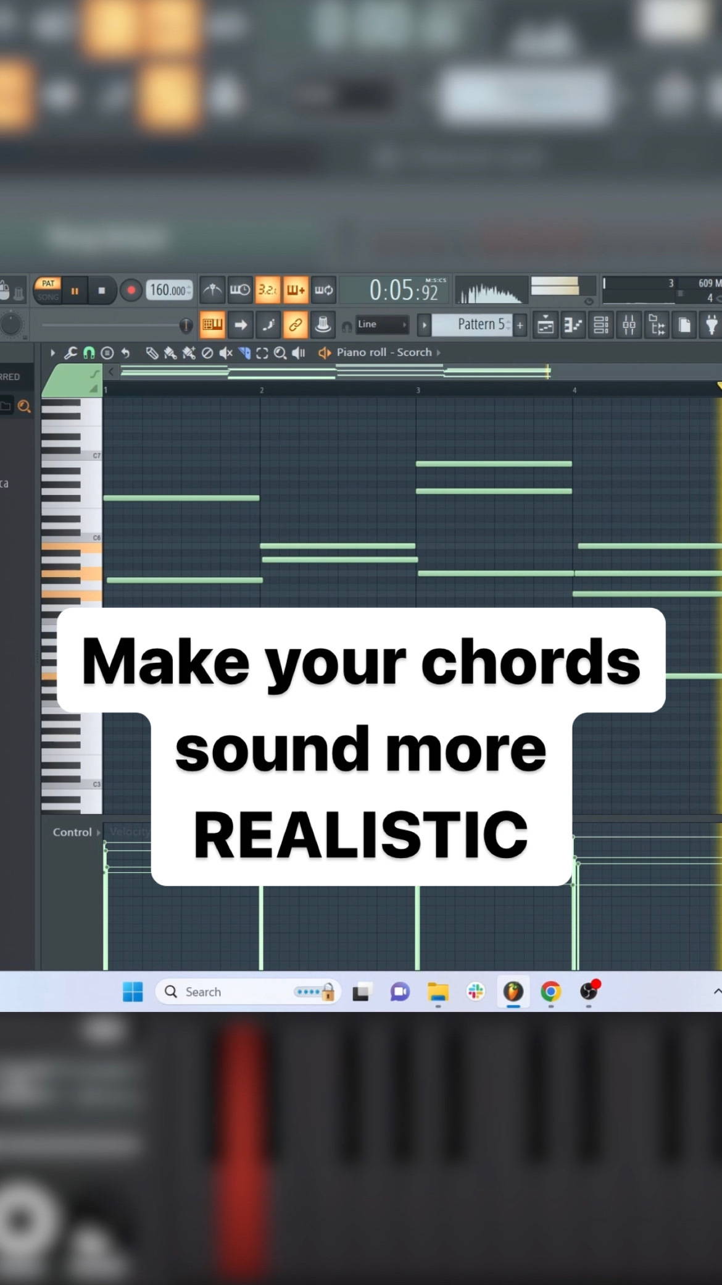Pause playback with the pause button

75,290
